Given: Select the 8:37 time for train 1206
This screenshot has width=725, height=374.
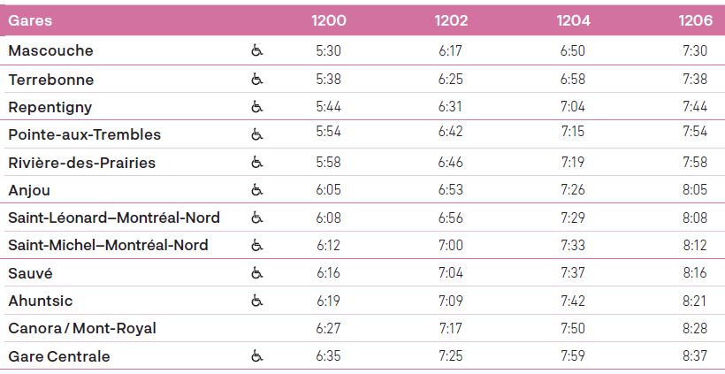Looking at the screenshot, I should (x=695, y=356).
